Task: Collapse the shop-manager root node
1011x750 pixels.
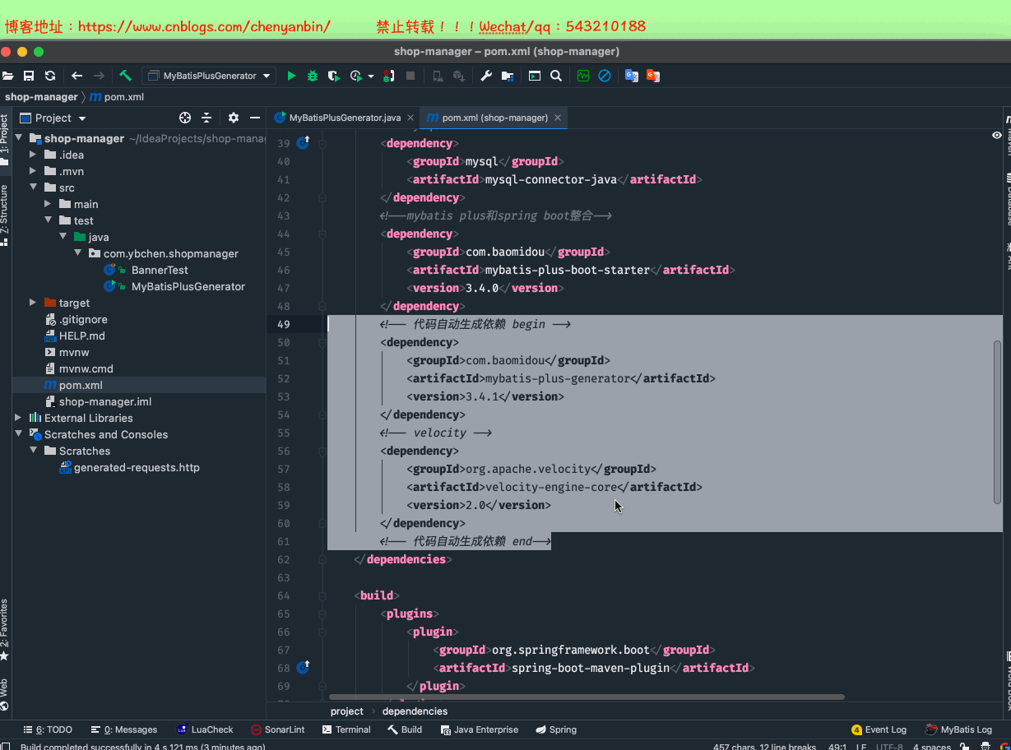Action: [x=18, y=138]
